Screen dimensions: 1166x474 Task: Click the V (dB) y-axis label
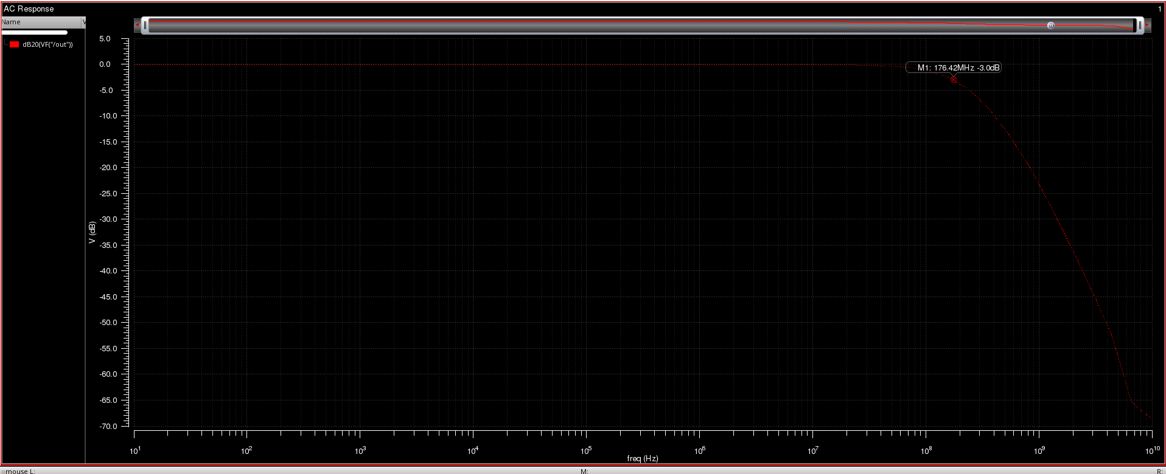[92, 232]
